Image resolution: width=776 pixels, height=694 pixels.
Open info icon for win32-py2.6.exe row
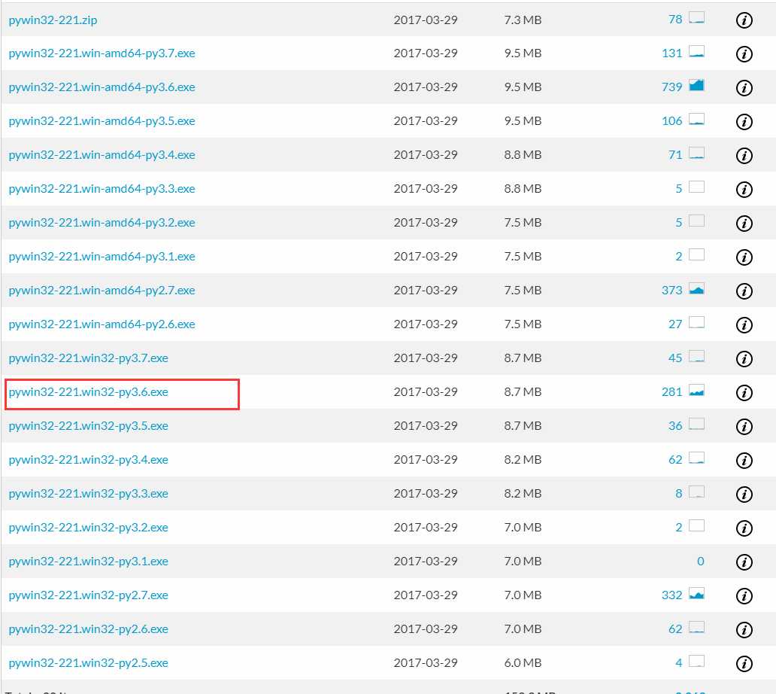coord(744,629)
